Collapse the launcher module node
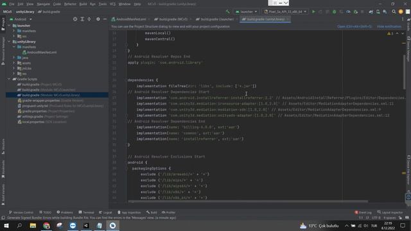 tap(9, 26)
